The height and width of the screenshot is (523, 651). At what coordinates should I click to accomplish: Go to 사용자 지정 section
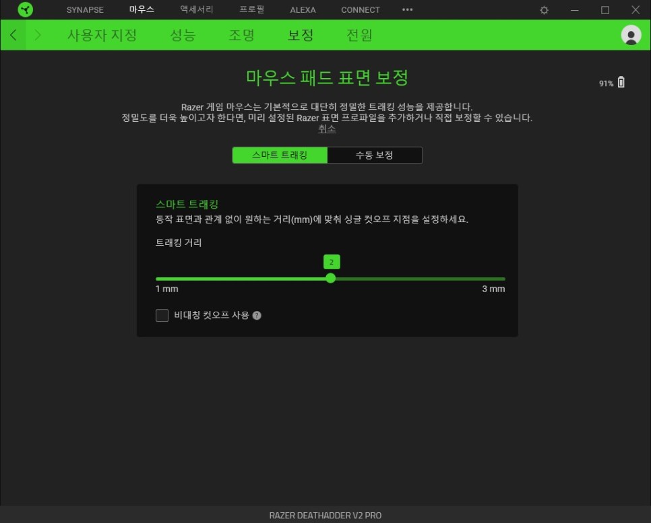[102, 35]
